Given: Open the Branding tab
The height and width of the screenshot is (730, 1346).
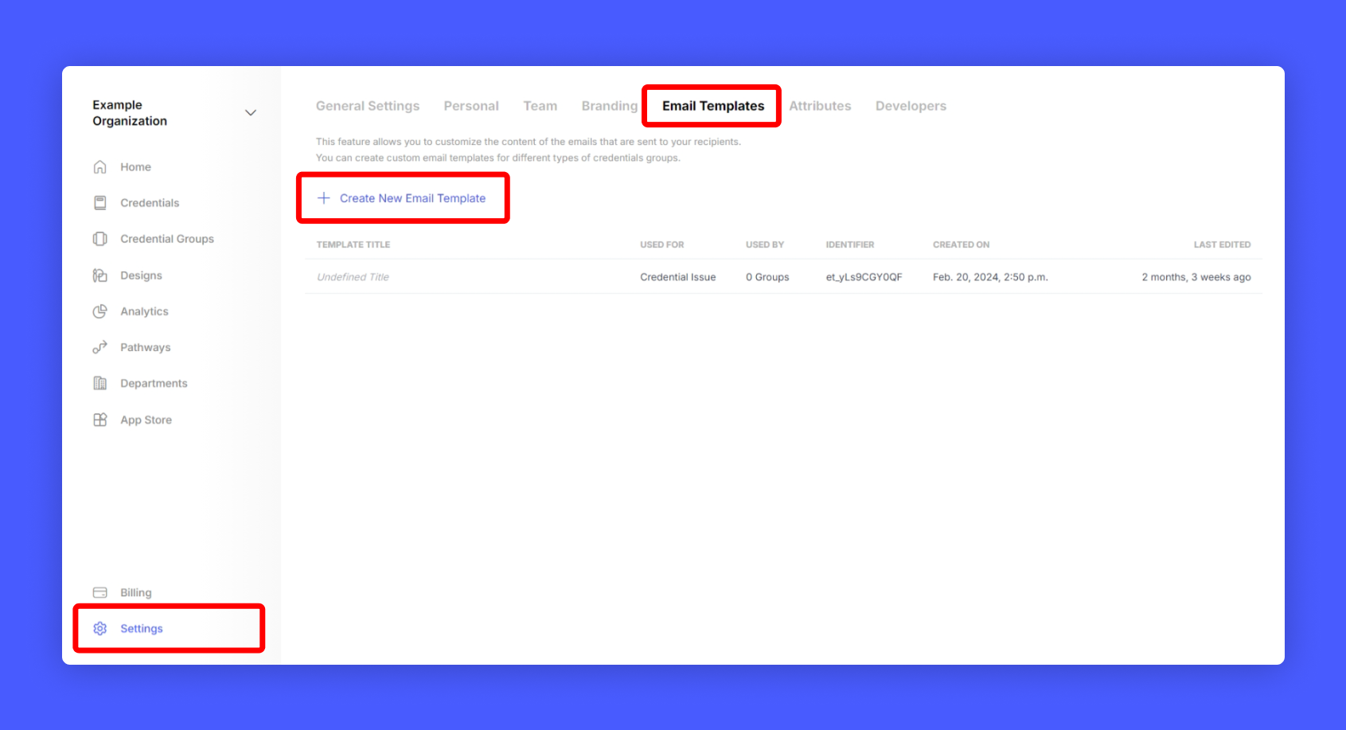Looking at the screenshot, I should point(609,106).
